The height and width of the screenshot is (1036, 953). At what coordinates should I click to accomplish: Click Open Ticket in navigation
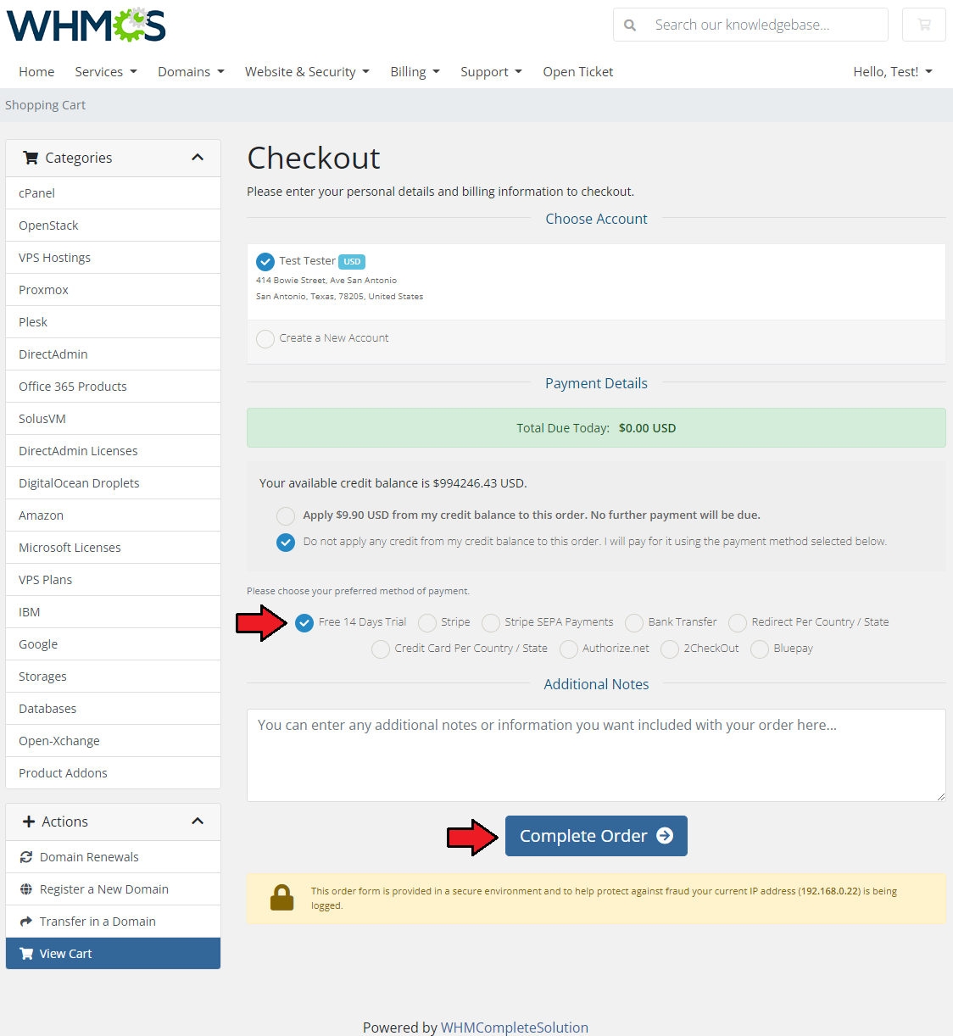578,72
